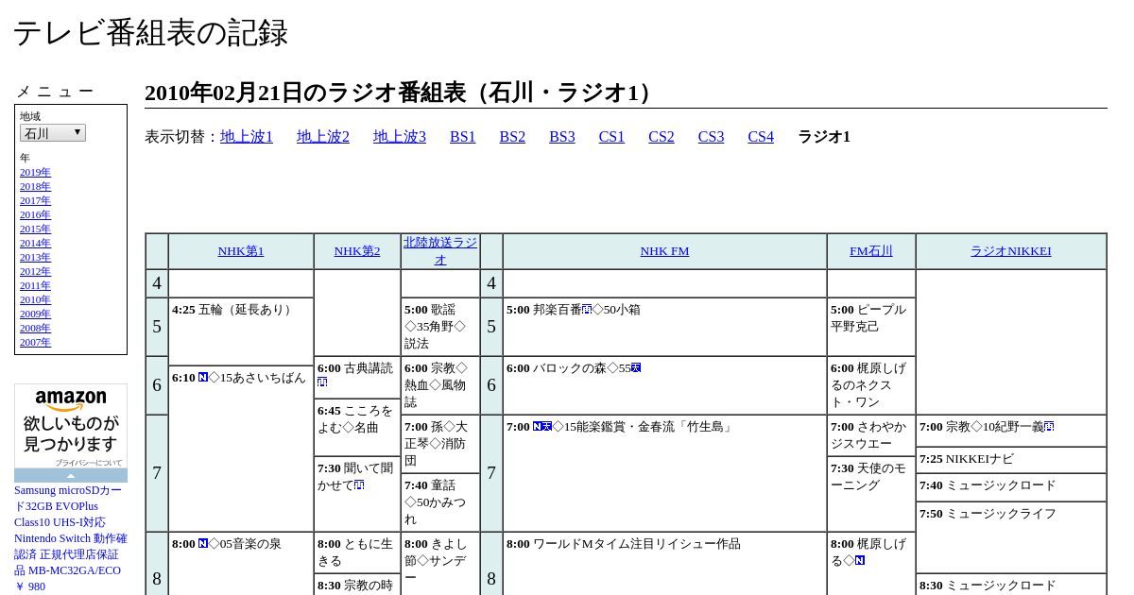Click the 7:50 ミュージックライフ program cell
Image resolution: width=1134 pixels, height=595 pixels.
pyautogui.click(x=1011, y=537)
